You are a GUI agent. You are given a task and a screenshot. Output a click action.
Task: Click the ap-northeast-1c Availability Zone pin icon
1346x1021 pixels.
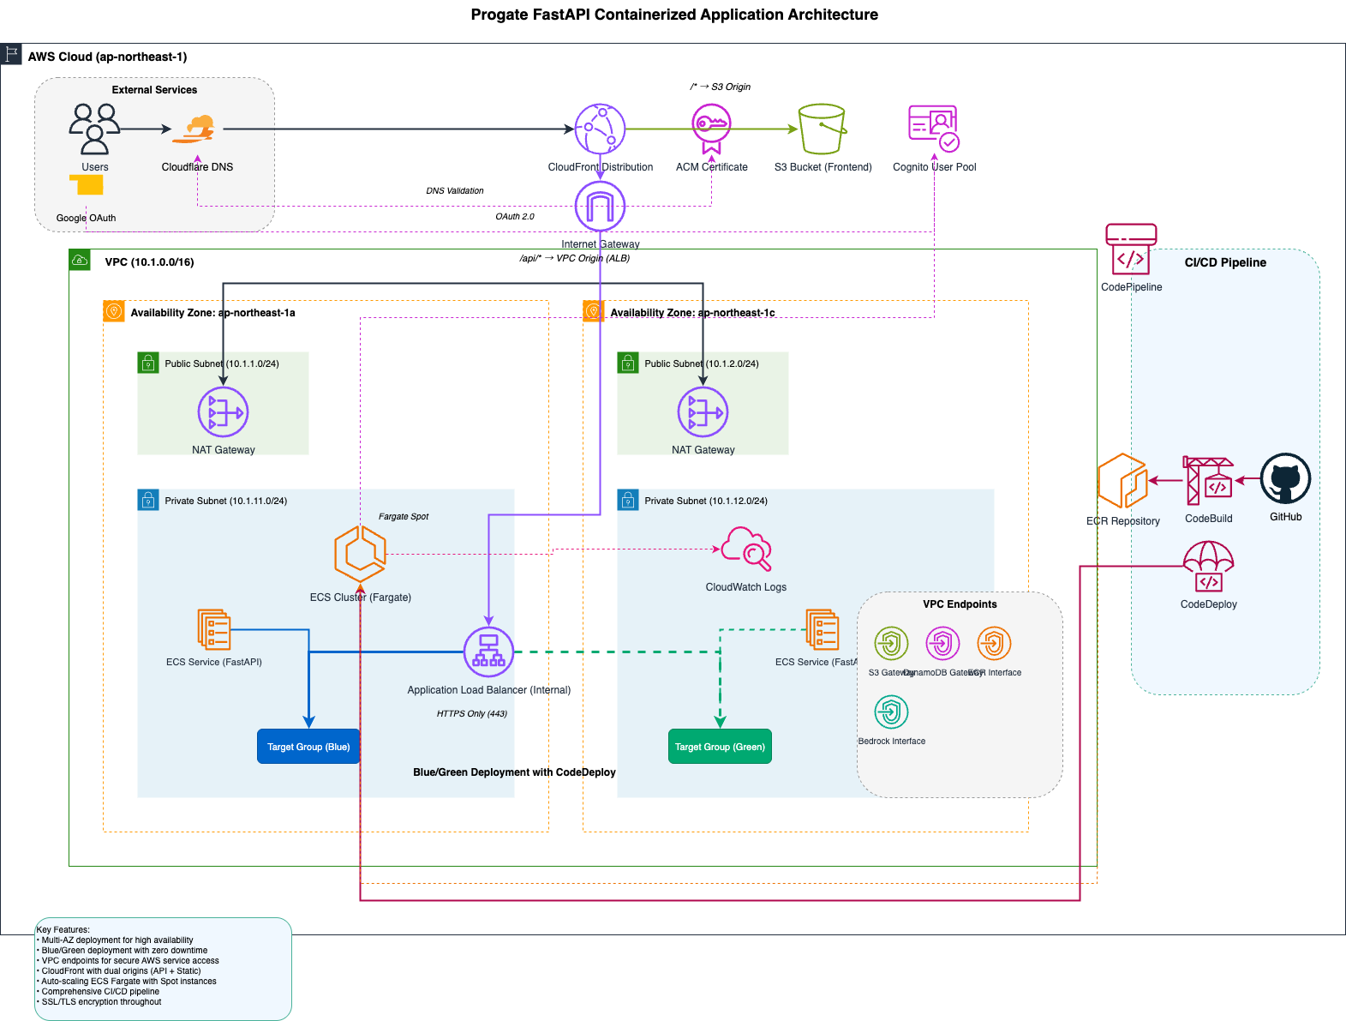594,311
